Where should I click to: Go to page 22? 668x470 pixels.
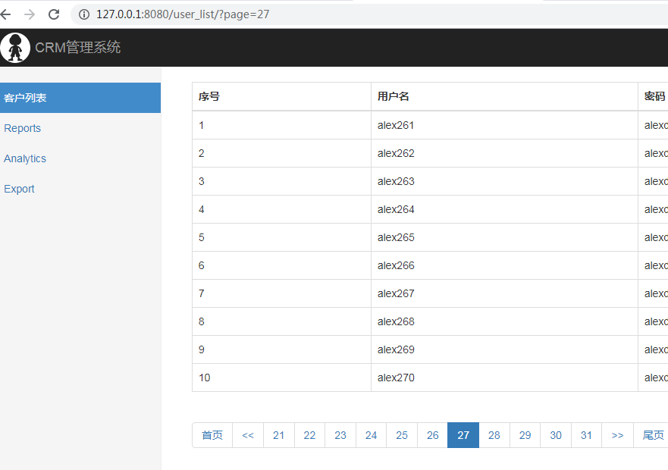pos(309,435)
